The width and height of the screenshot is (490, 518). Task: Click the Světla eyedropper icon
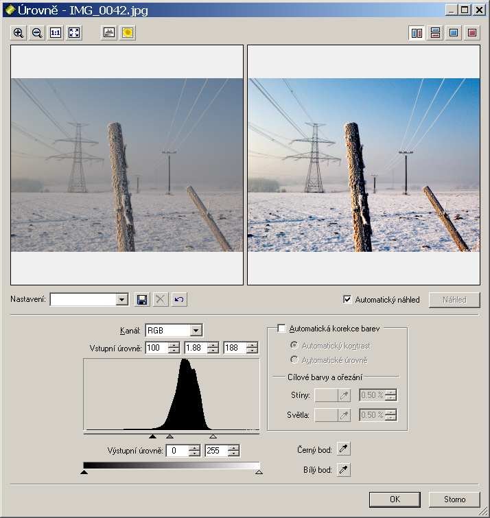[345, 415]
